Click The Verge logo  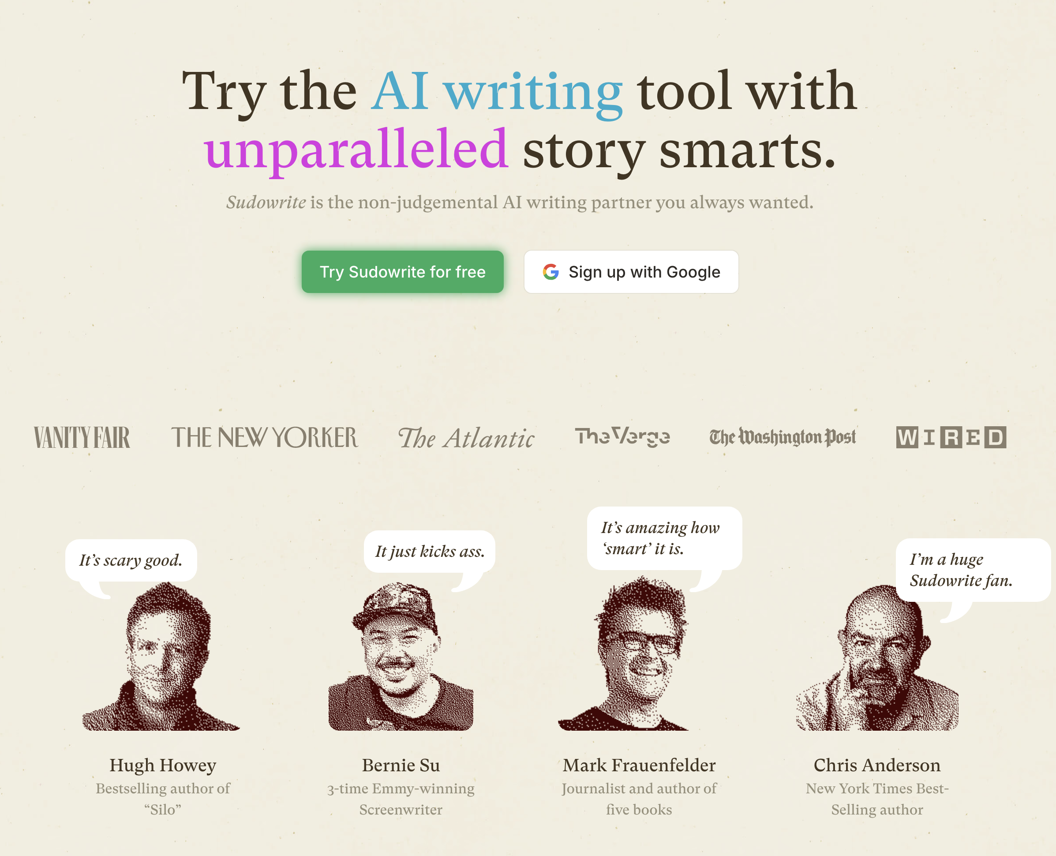(x=622, y=436)
